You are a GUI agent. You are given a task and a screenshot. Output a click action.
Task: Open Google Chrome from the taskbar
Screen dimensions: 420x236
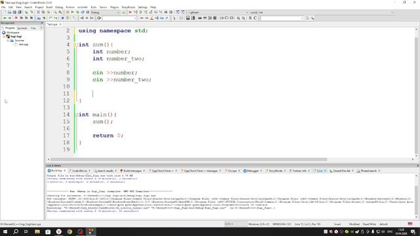pyautogui.click(x=70, y=231)
